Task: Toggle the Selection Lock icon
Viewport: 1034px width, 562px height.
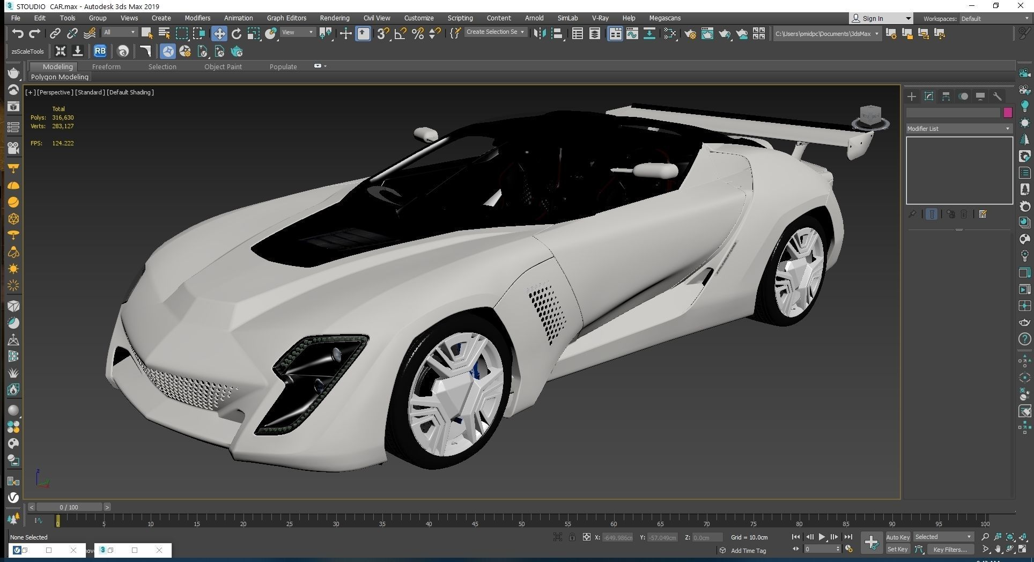Action: [x=572, y=537]
